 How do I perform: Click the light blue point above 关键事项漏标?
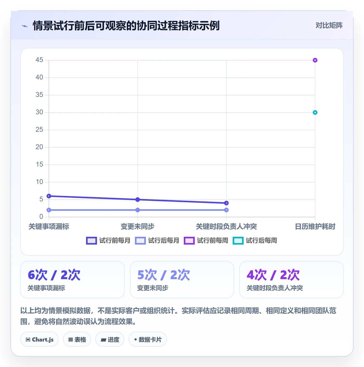click(x=49, y=210)
